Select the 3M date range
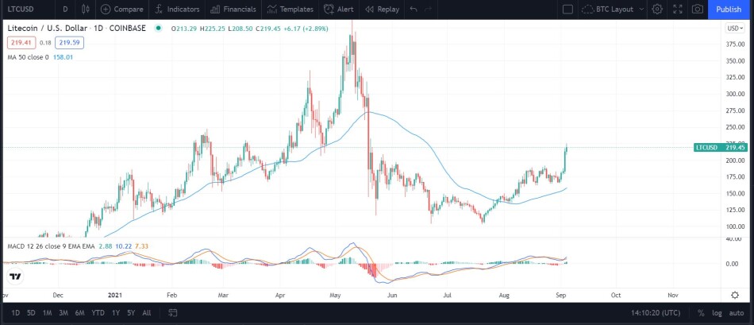Image resolution: width=754 pixels, height=325 pixels. (63, 313)
